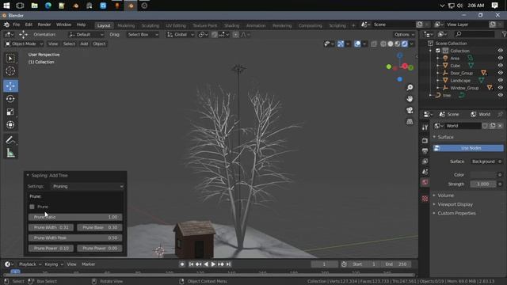Open the Object Mode dropdown
Viewport: 507px width, 285px height.
24,44
